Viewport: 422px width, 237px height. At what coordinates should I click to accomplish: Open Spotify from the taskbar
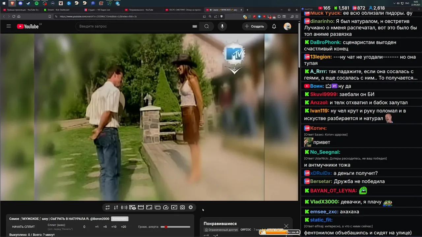(x=37, y=3)
